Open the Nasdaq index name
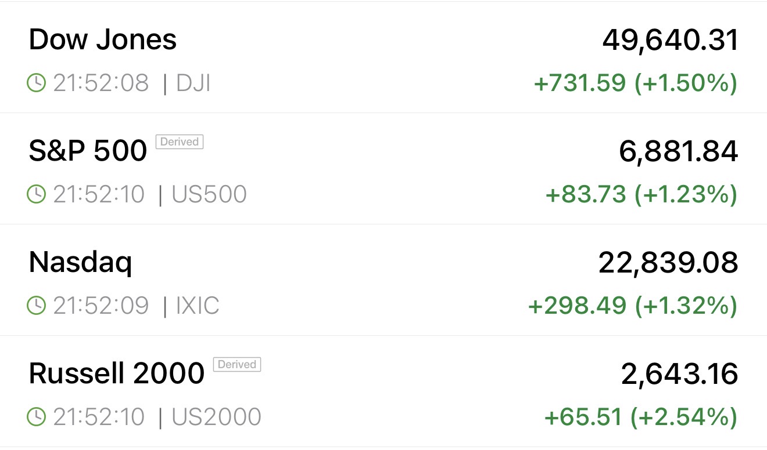This screenshot has width=767, height=450. point(80,262)
